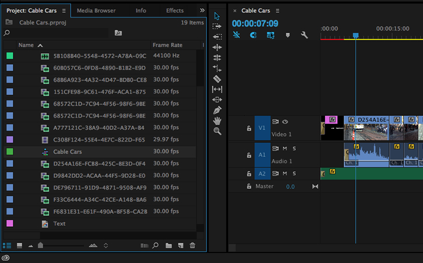Image resolution: width=423 pixels, height=263 pixels.
Task: Open the Effects tab
Action: click(x=175, y=10)
